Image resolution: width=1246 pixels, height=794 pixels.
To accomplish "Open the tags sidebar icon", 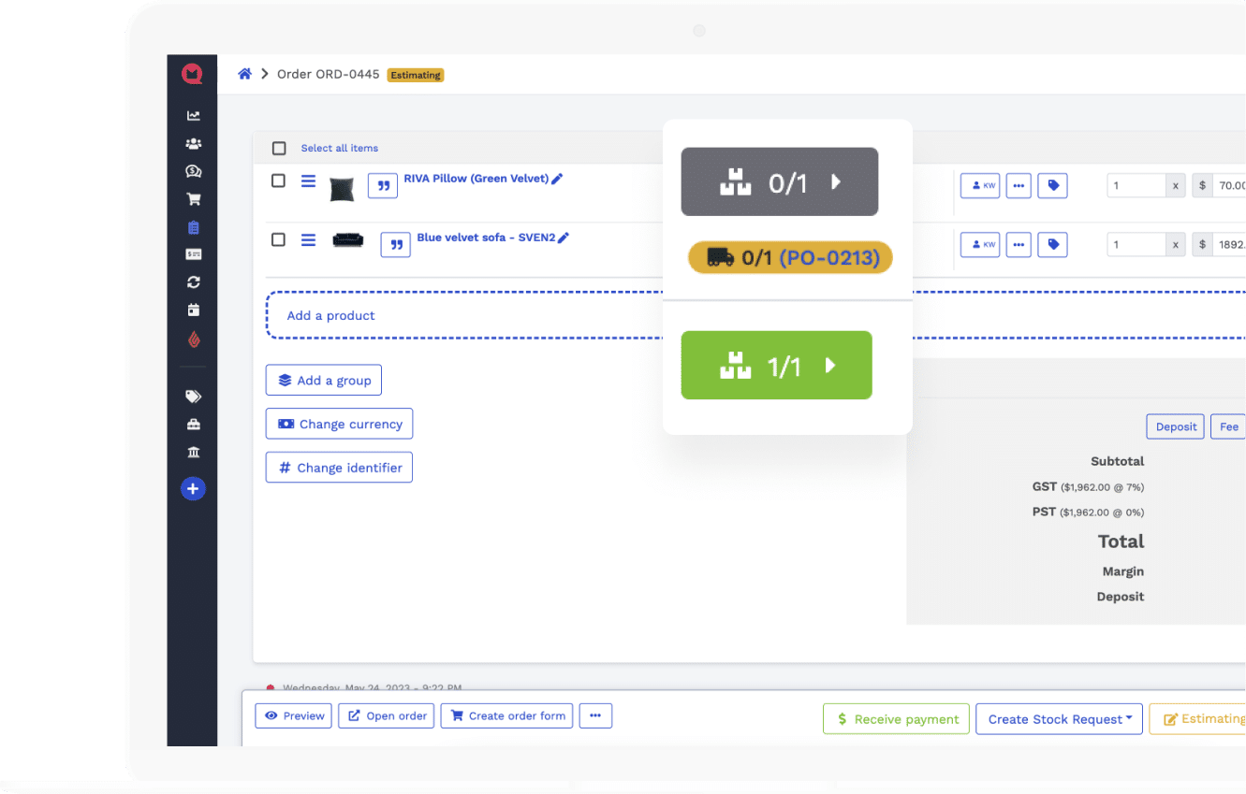I will pos(193,397).
